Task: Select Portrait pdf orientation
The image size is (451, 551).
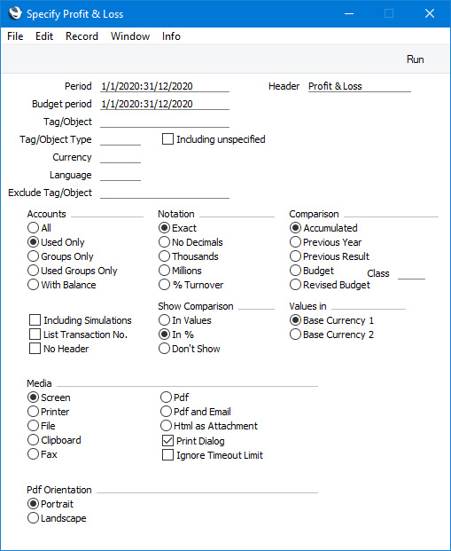Action: 33,504
